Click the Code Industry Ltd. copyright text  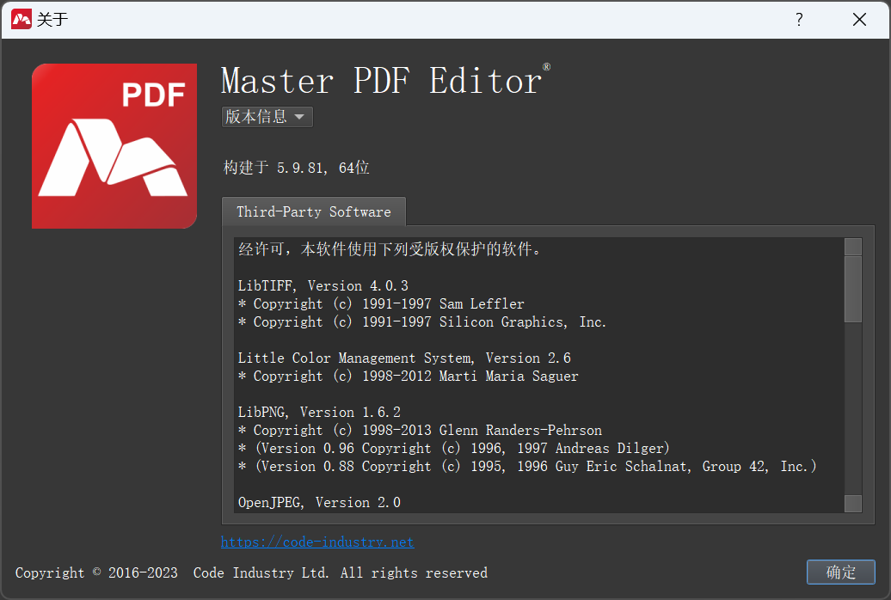click(x=251, y=572)
